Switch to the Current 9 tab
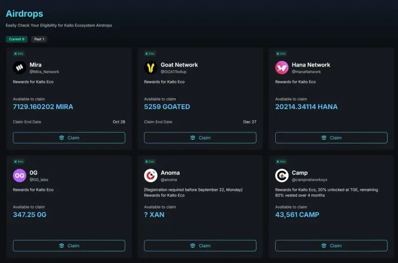The image size is (398, 263). click(16, 39)
